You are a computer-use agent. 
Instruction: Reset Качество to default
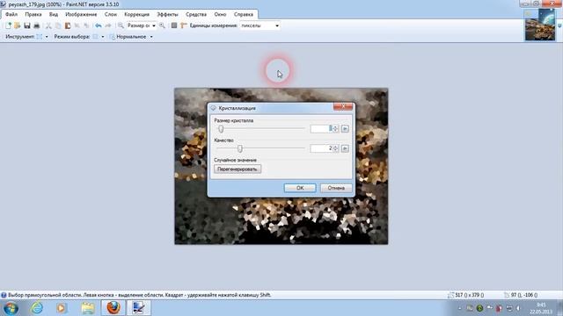coord(345,148)
